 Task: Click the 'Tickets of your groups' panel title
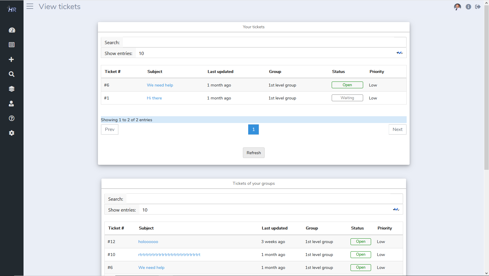[253, 183]
